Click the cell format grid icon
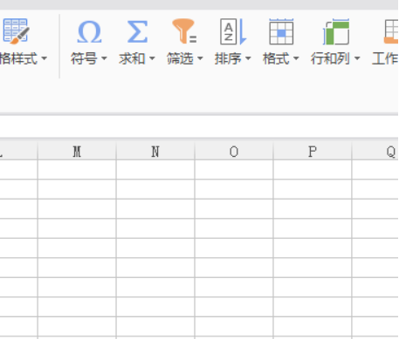The image size is (399, 339). point(281,31)
